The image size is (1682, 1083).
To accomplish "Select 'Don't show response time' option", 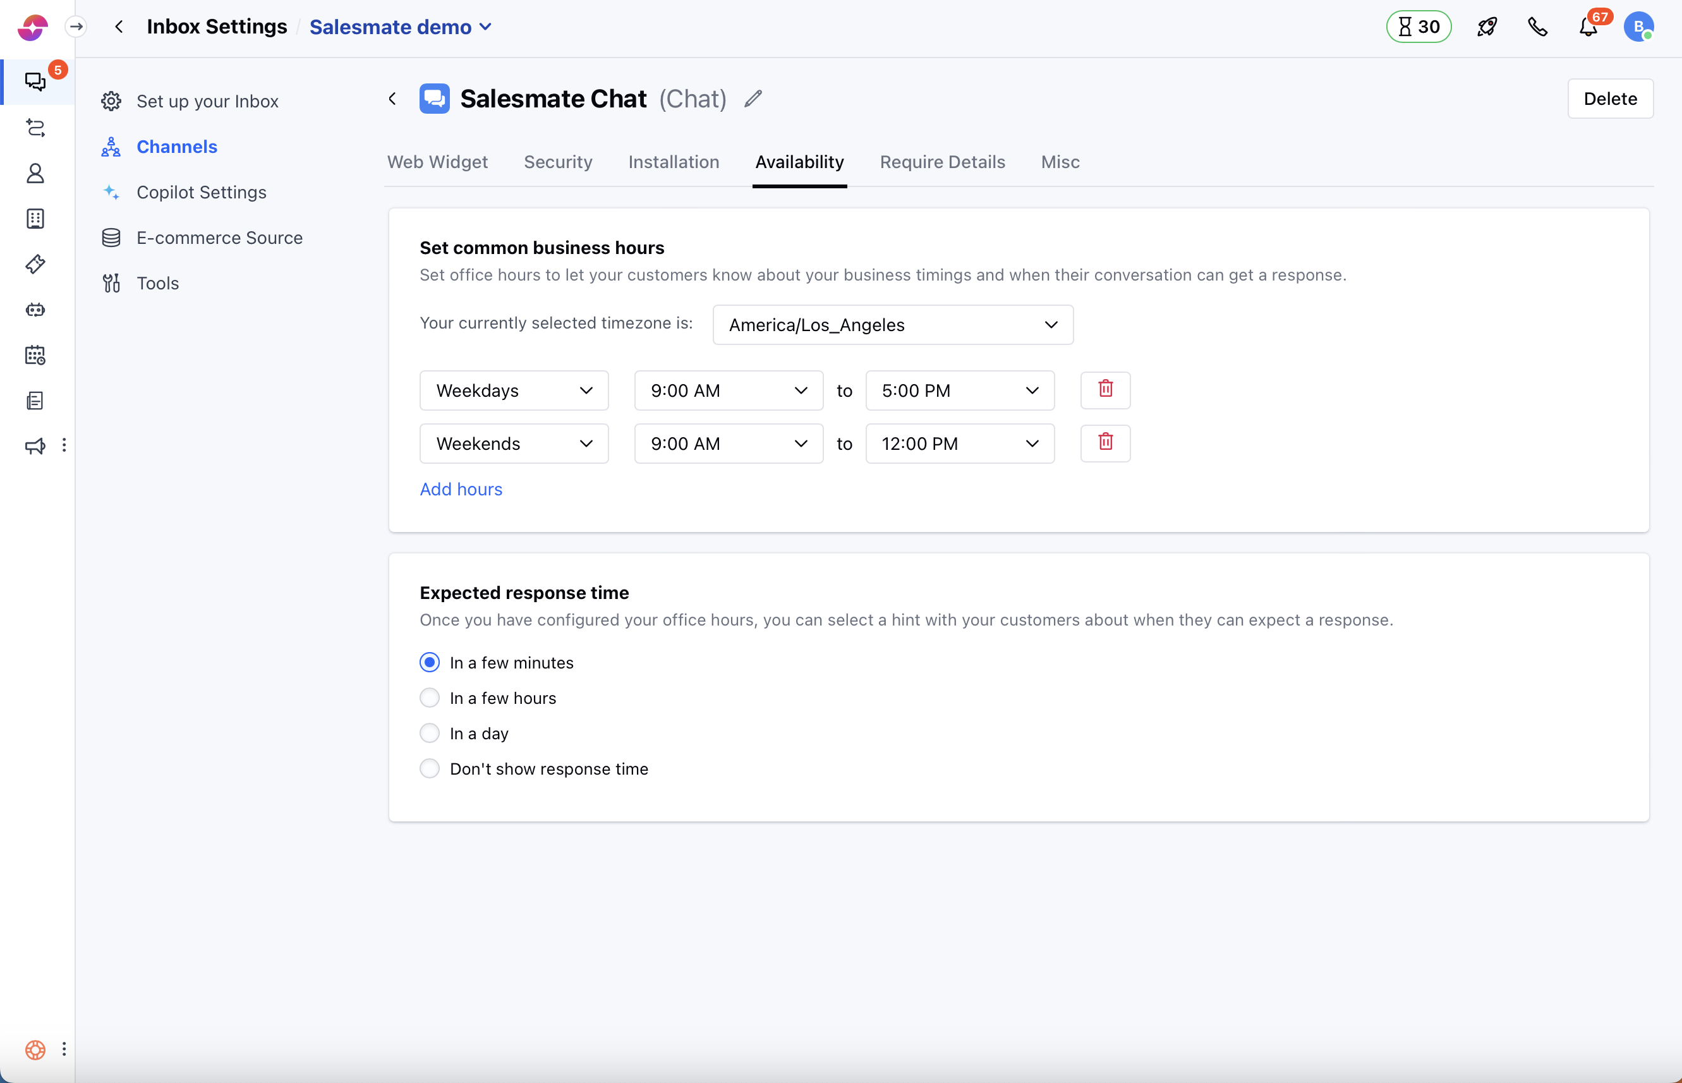I will point(430,768).
